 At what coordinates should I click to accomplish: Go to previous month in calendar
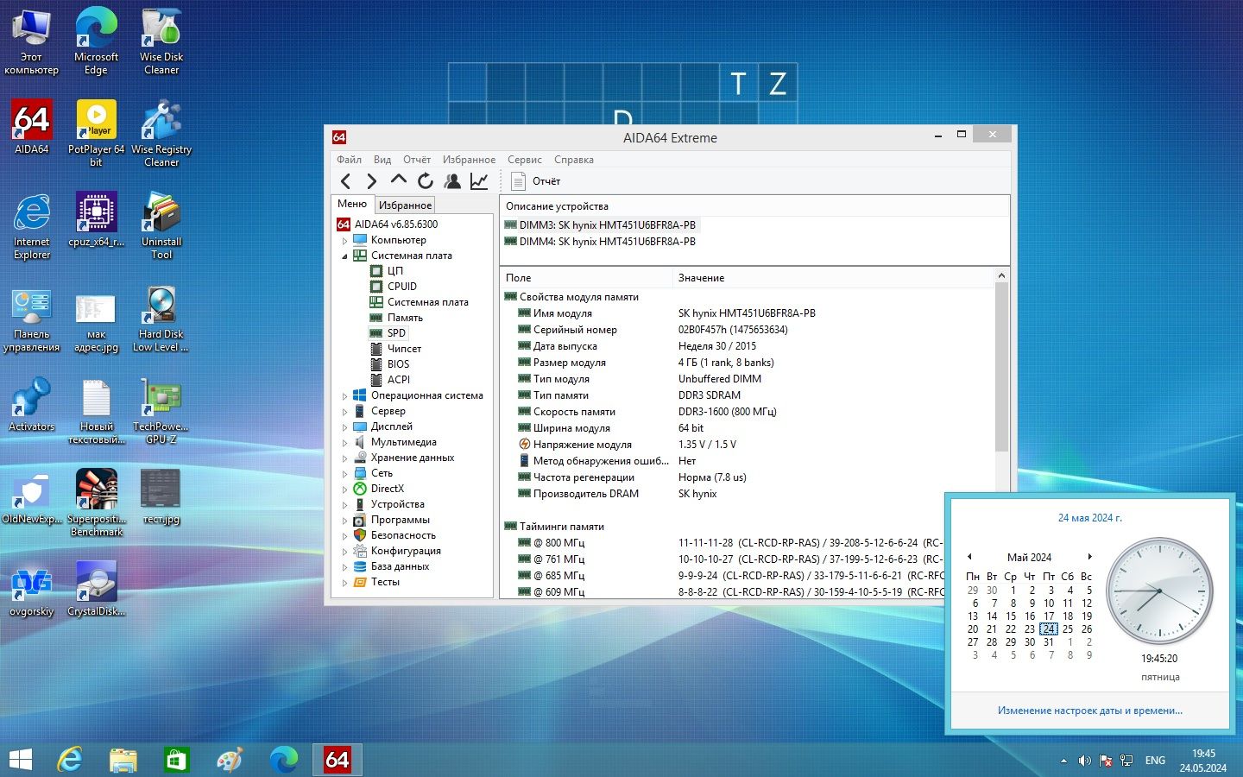(969, 557)
